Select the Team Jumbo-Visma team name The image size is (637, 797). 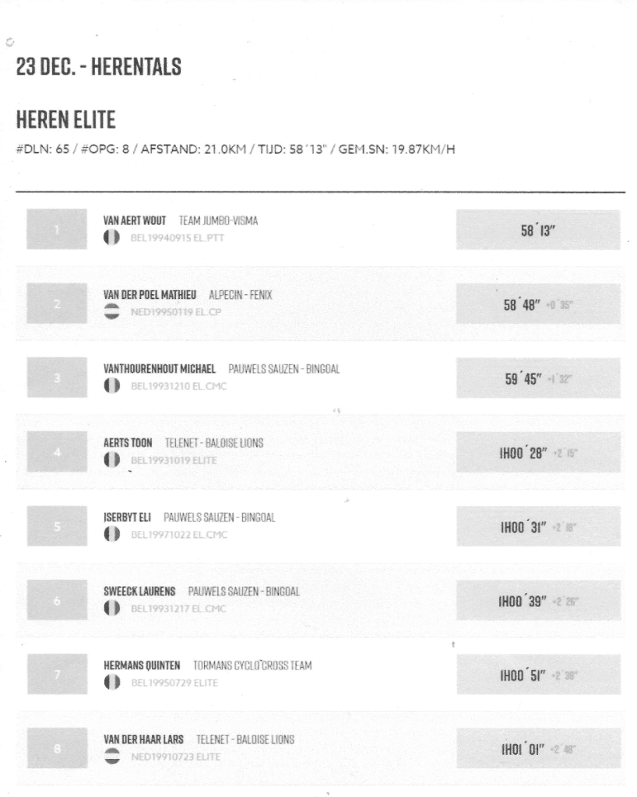[218, 221]
